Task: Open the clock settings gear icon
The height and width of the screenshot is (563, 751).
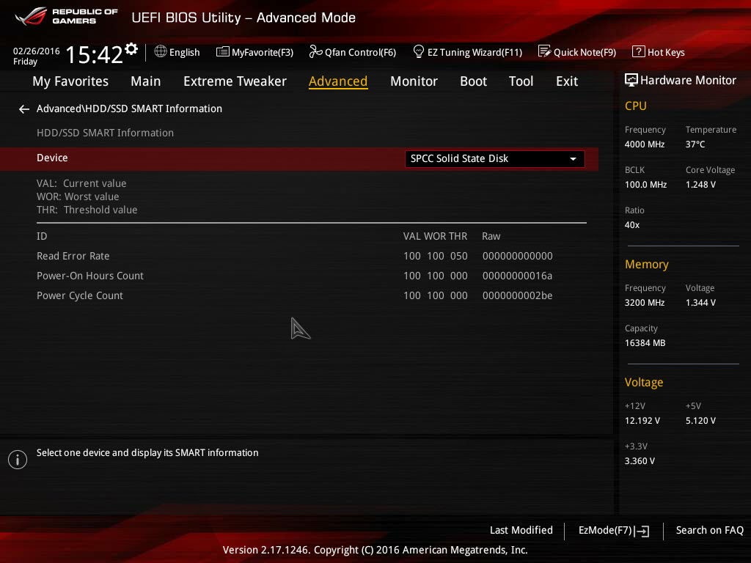Action: tap(131, 49)
